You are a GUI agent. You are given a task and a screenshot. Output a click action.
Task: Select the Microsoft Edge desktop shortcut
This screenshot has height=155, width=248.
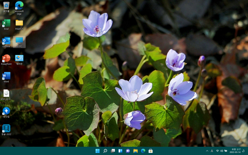pyautogui.click(x=19, y=8)
